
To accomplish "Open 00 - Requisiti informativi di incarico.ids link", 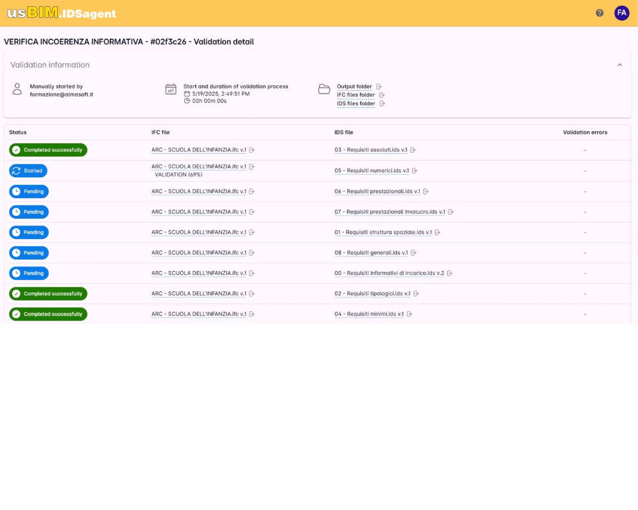I will (x=389, y=273).
